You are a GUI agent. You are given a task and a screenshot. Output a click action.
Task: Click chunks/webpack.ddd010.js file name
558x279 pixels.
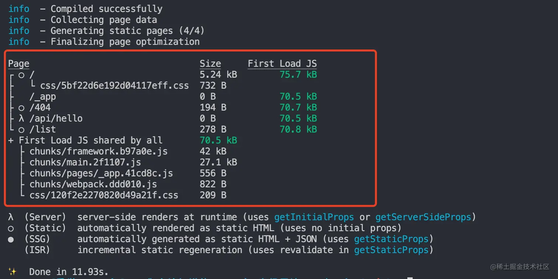click(x=93, y=184)
